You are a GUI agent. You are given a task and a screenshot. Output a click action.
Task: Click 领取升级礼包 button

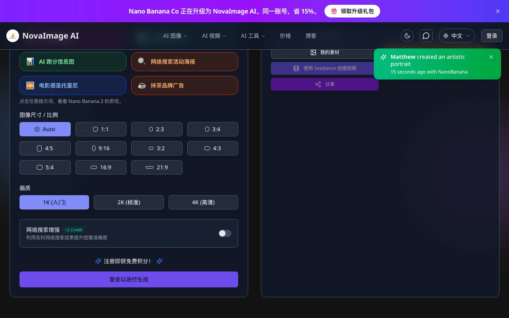pyautogui.click(x=352, y=11)
